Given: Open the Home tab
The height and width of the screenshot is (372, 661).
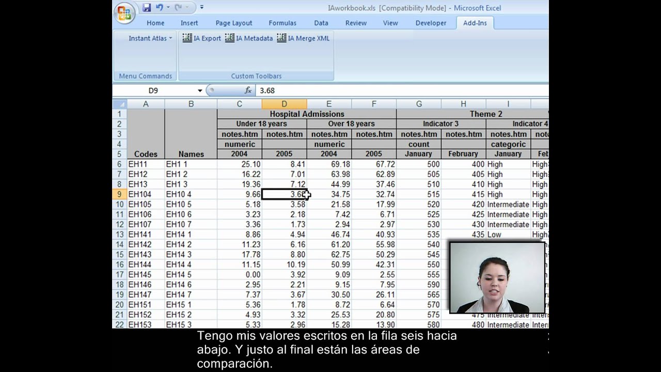Looking at the screenshot, I should (155, 23).
